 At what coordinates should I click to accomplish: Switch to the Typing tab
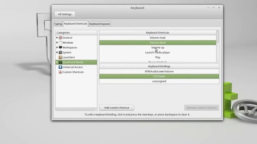tap(58, 24)
